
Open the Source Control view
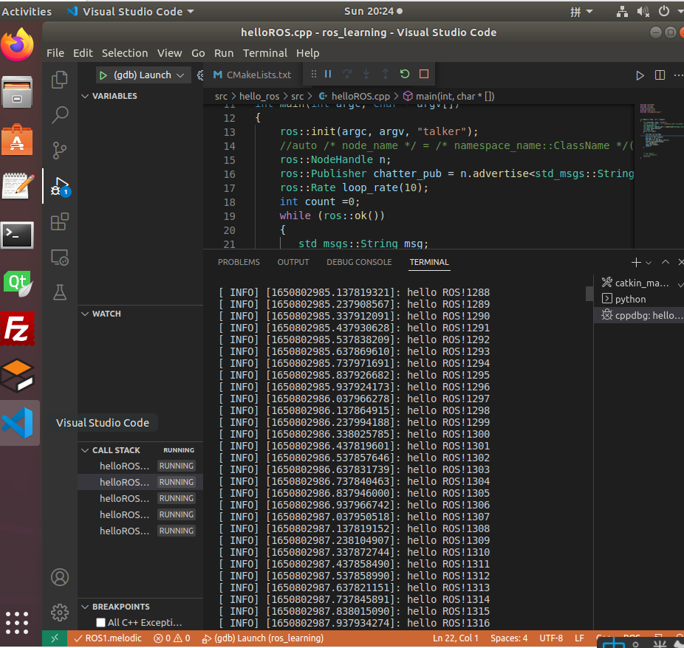tap(59, 151)
